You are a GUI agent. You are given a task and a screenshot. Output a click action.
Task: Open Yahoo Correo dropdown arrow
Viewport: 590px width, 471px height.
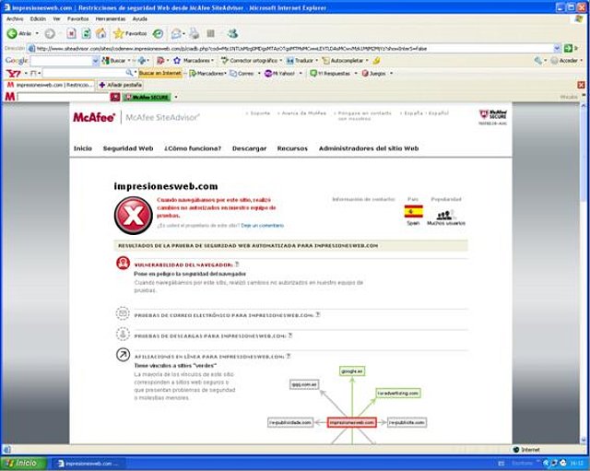tap(259, 74)
